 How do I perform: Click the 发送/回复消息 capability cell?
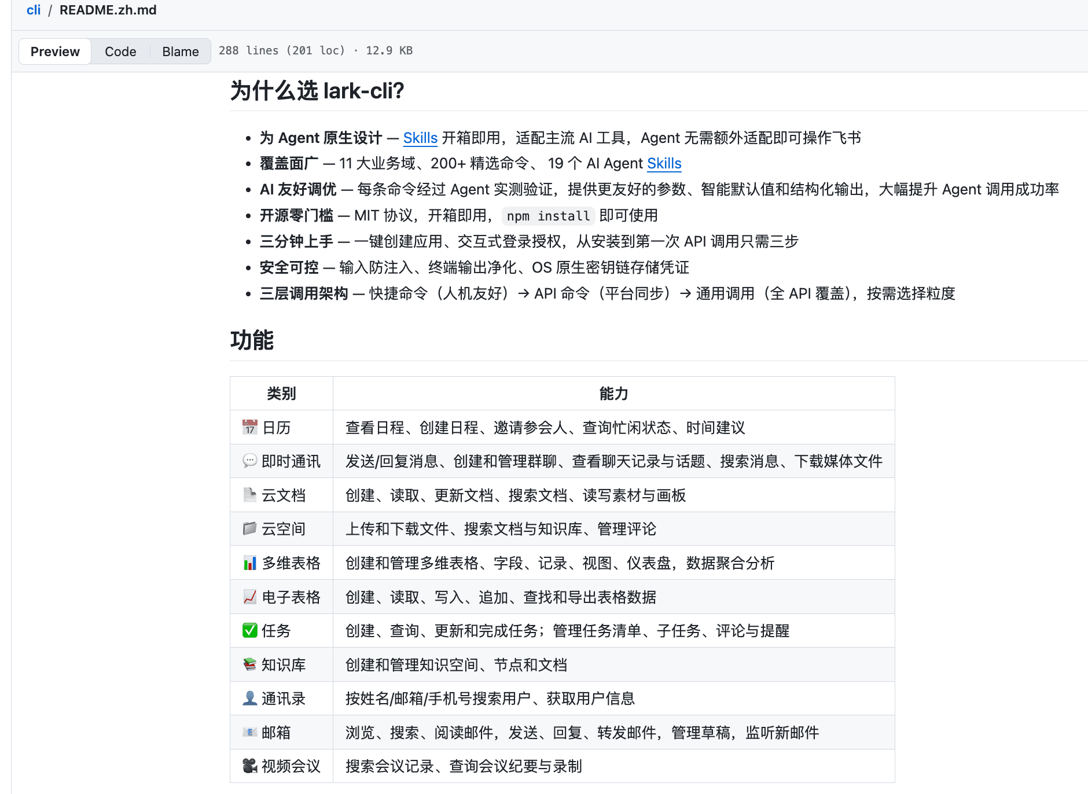[x=614, y=461]
